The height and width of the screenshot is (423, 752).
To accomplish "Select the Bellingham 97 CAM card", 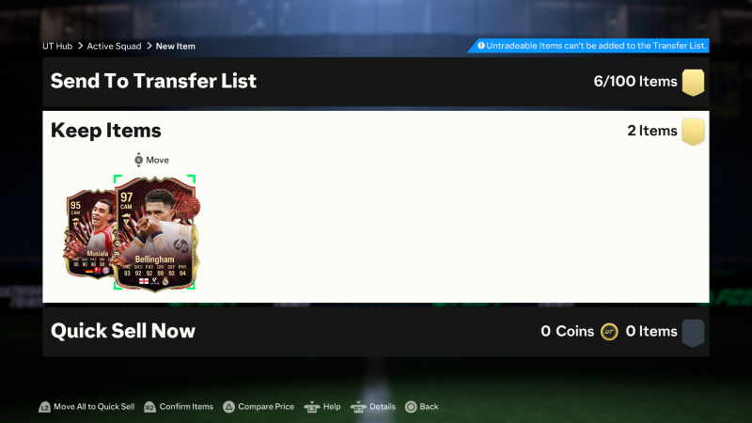I will pos(155,233).
